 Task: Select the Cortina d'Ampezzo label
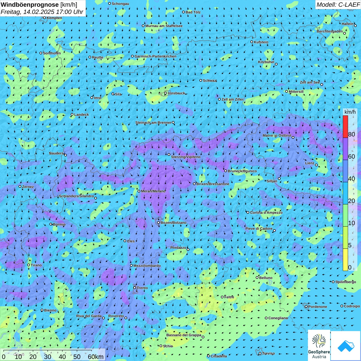(266, 212)
